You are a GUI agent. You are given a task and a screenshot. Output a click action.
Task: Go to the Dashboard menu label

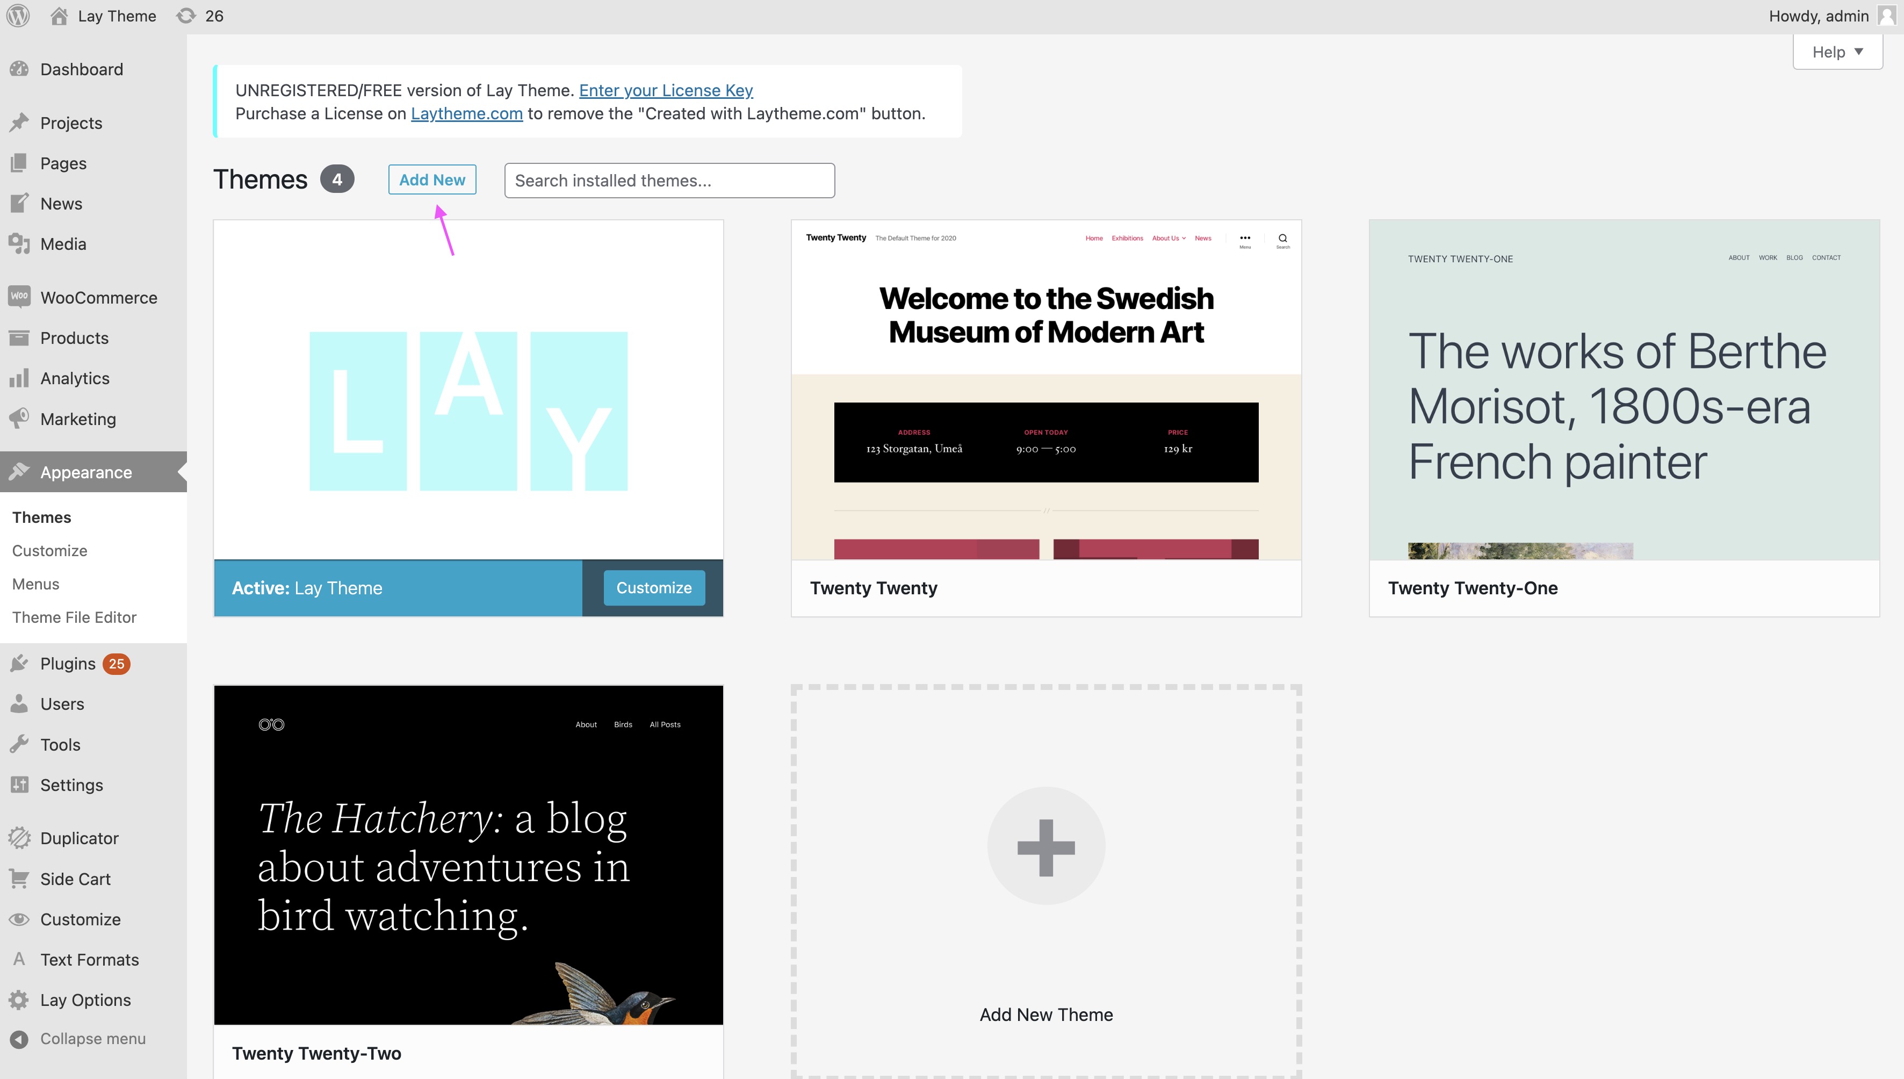click(x=82, y=69)
